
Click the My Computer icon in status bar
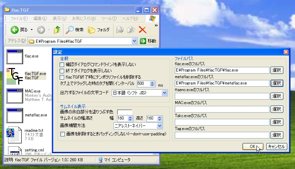coord(101,160)
